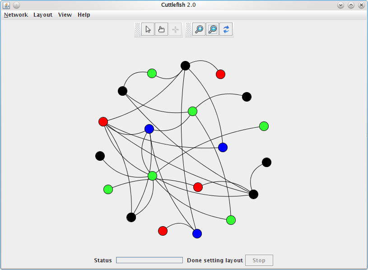Screen dimensions: 368x270
Task: Select the central green hub node
Action: 153,176
